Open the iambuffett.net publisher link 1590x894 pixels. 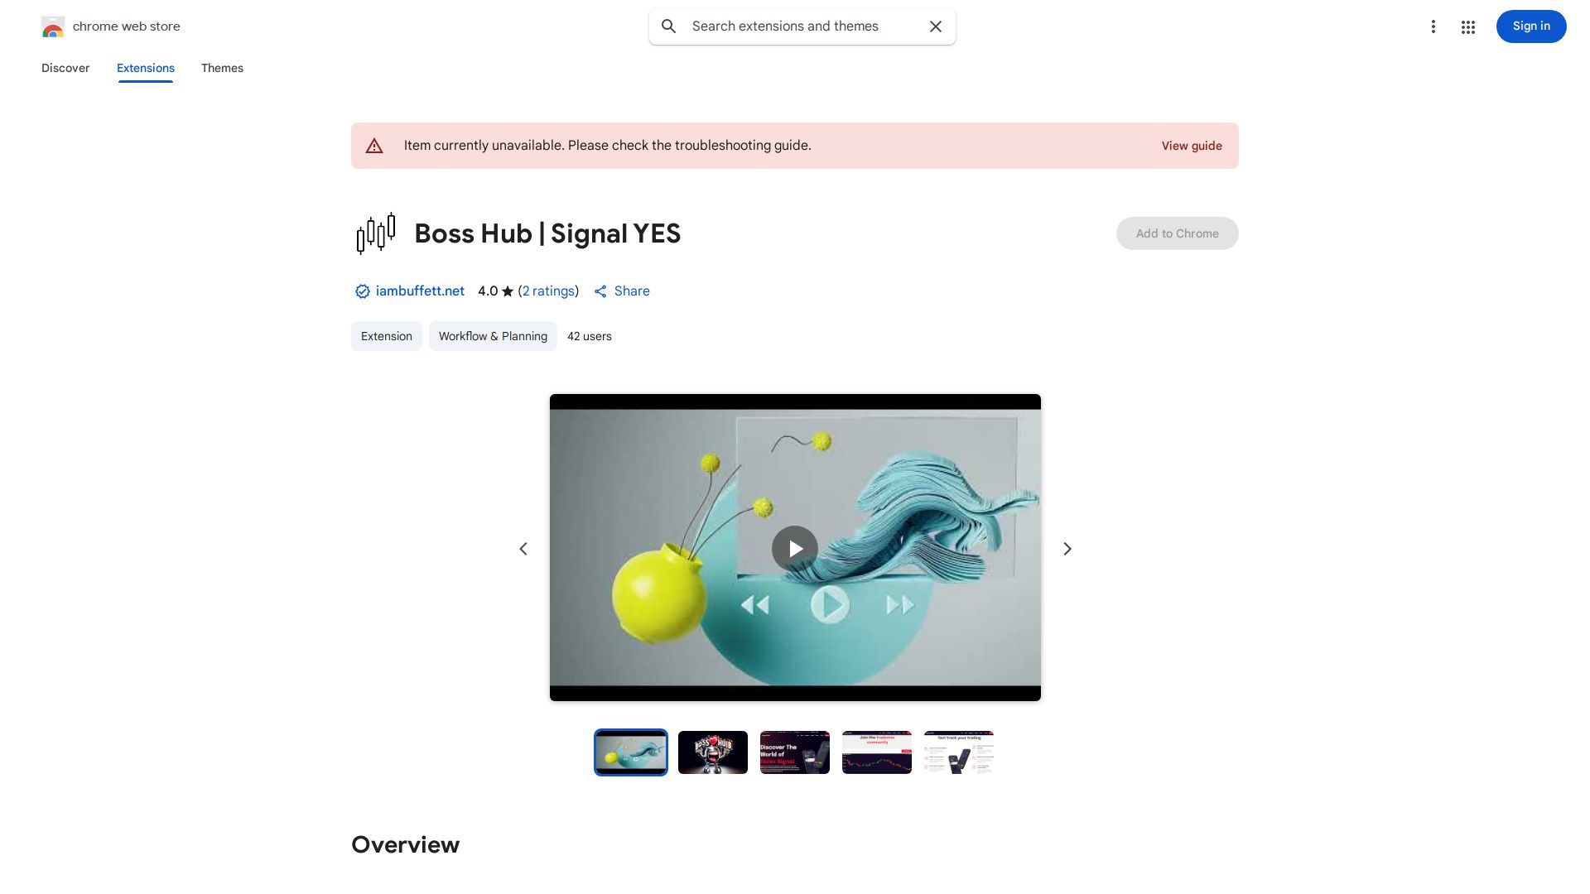420,291
